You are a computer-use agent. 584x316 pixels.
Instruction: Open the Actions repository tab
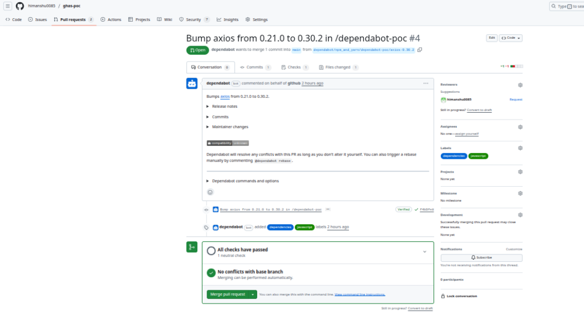[111, 19]
